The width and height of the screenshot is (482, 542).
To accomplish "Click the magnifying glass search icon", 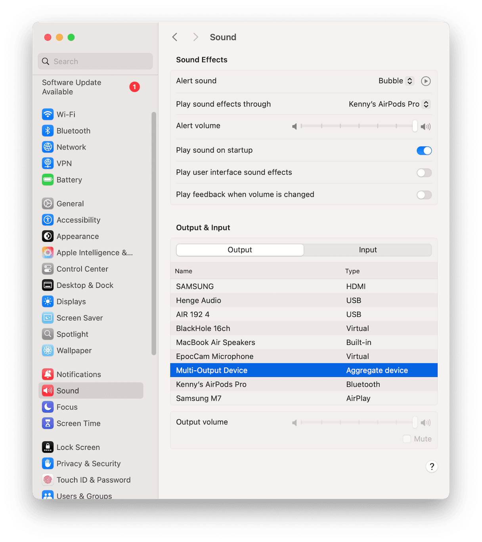I will [x=46, y=61].
